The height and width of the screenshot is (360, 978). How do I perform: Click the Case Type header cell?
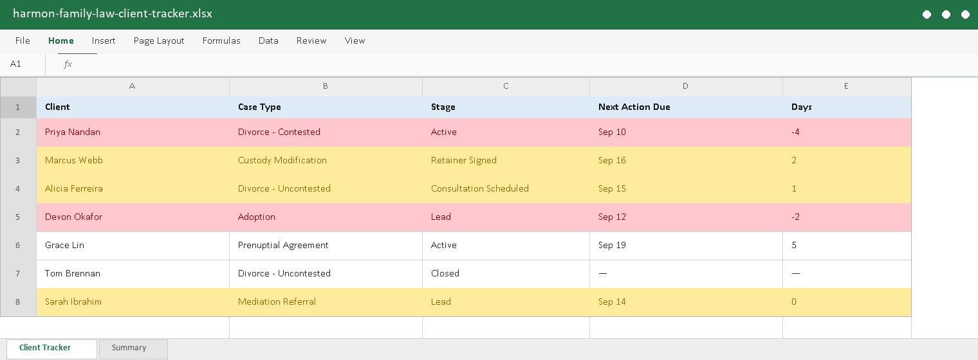tap(326, 107)
